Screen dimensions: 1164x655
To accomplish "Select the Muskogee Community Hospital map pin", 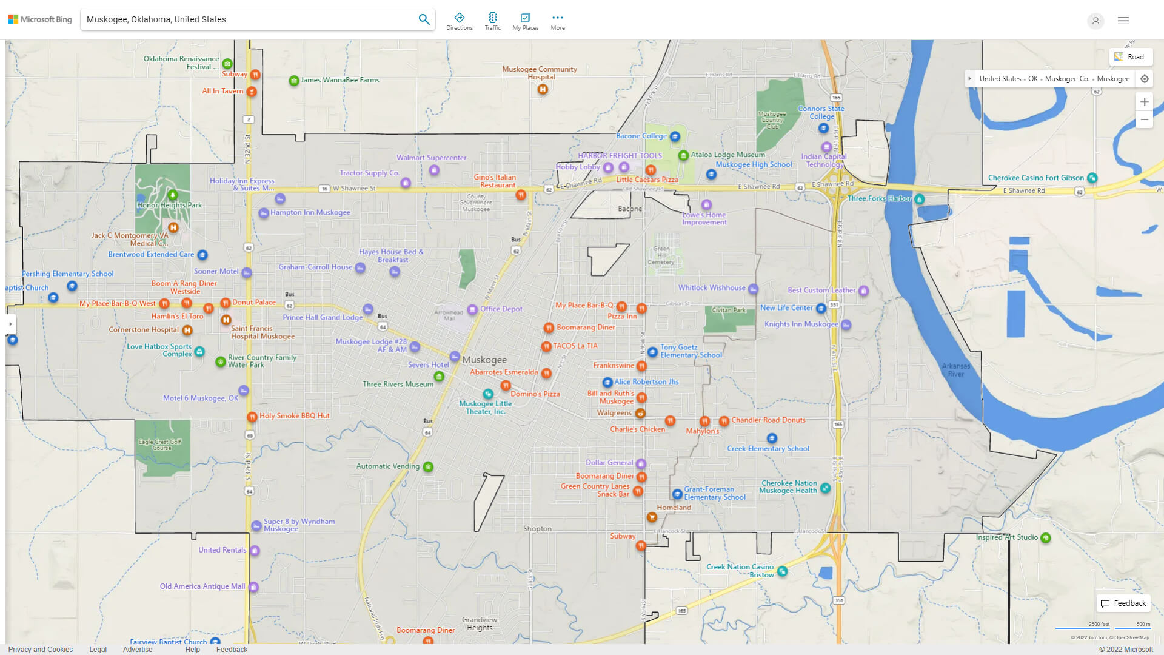I will (x=542, y=89).
